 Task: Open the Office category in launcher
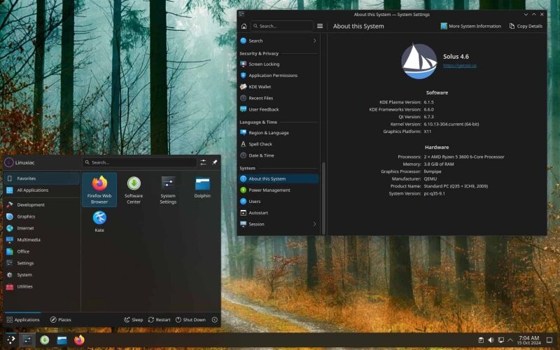pyautogui.click(x=42, y=251)
